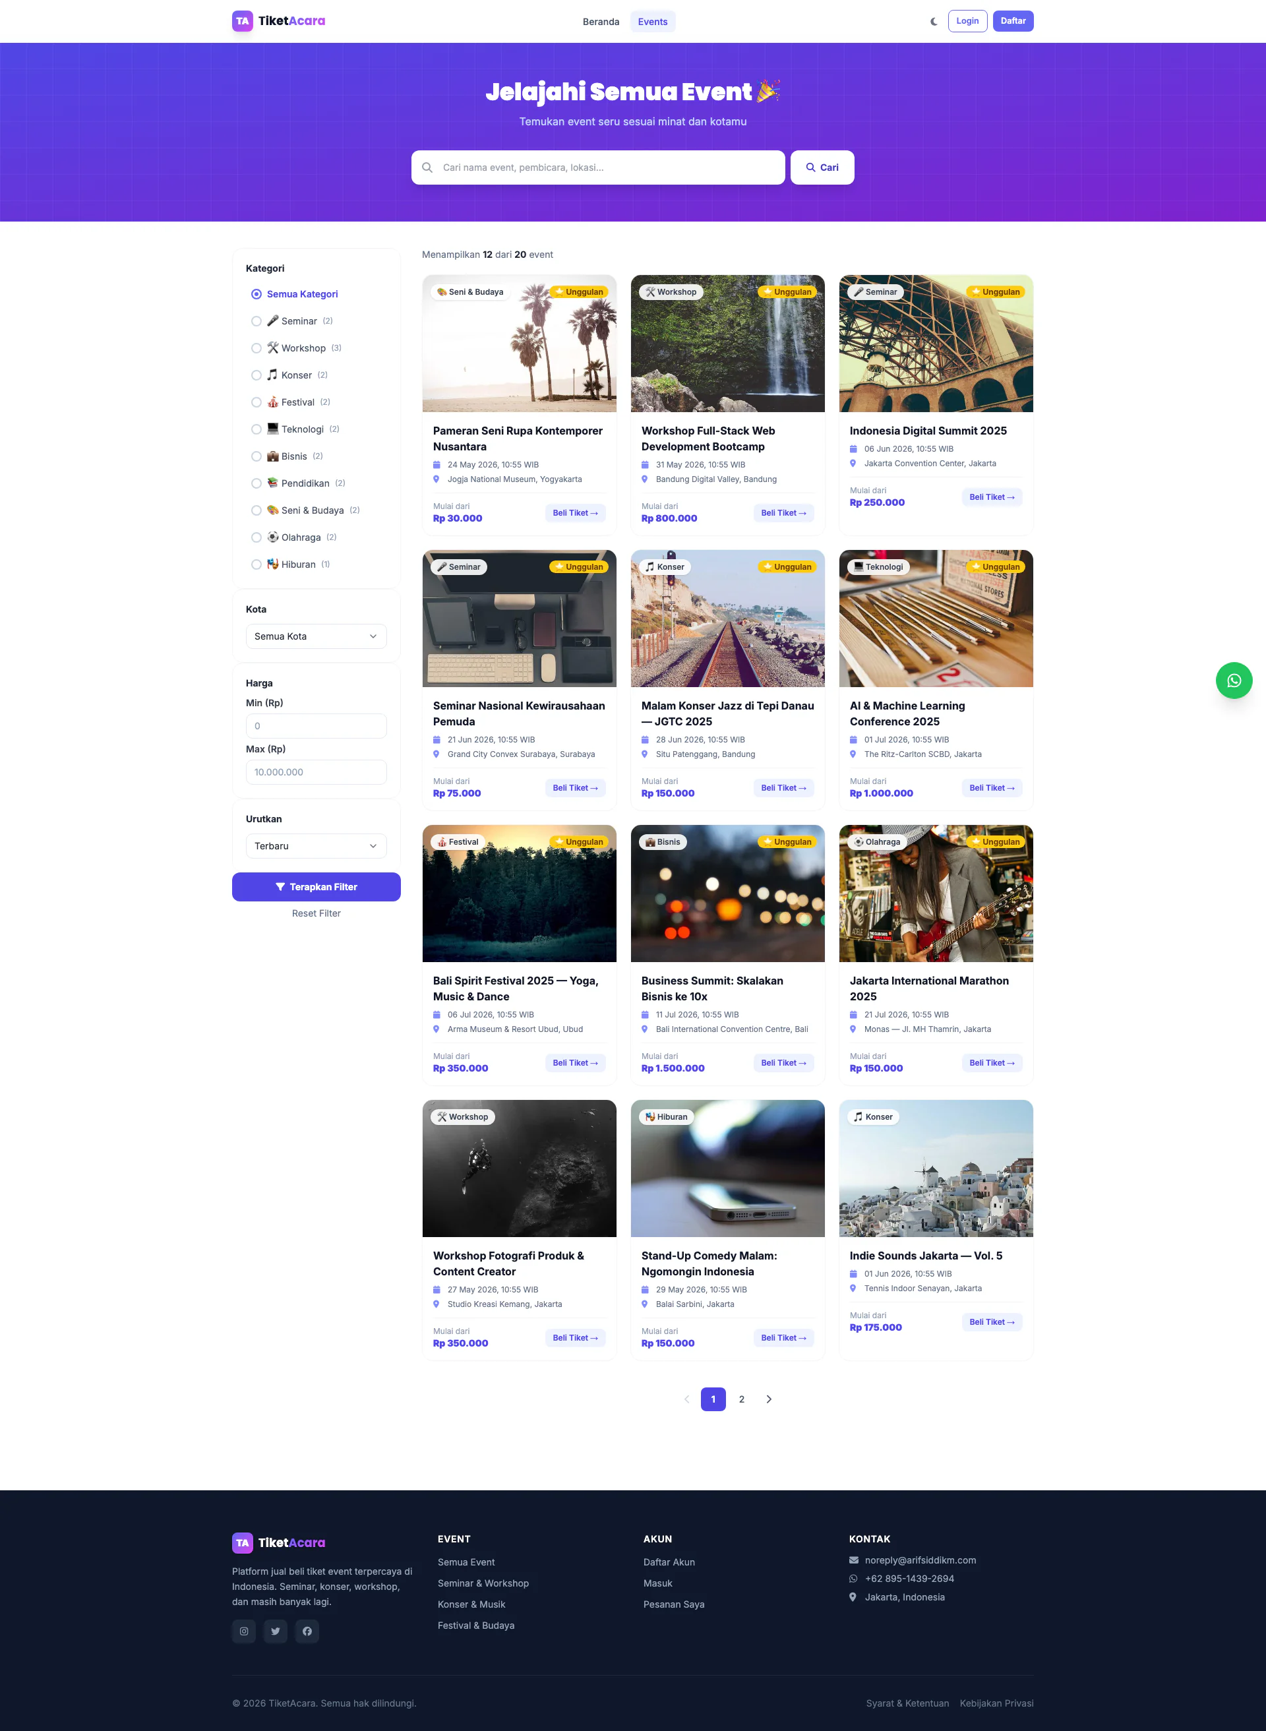The height and width of the screenshot is (1731, 1266).
Task: Click the Terapkan Filter button
Action: pyautogui.click(x=316, y=886)
